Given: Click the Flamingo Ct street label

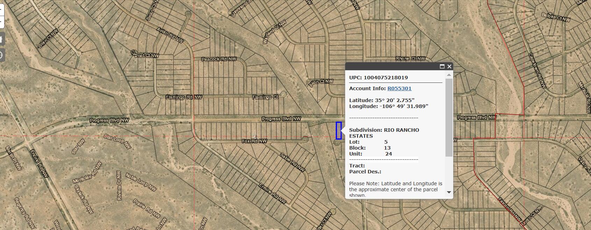Looking at the screenshot, I should [265, 97].
